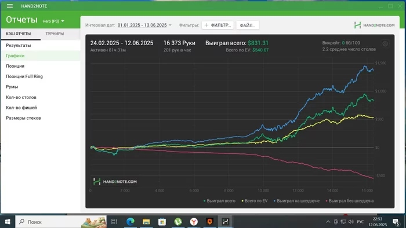Select the Графики report

tap(41, 56)
